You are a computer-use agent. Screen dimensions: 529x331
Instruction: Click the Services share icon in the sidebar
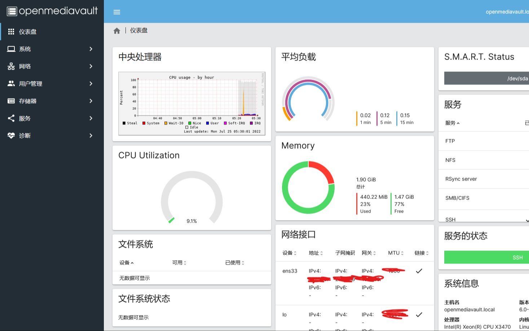click(11, 118)
